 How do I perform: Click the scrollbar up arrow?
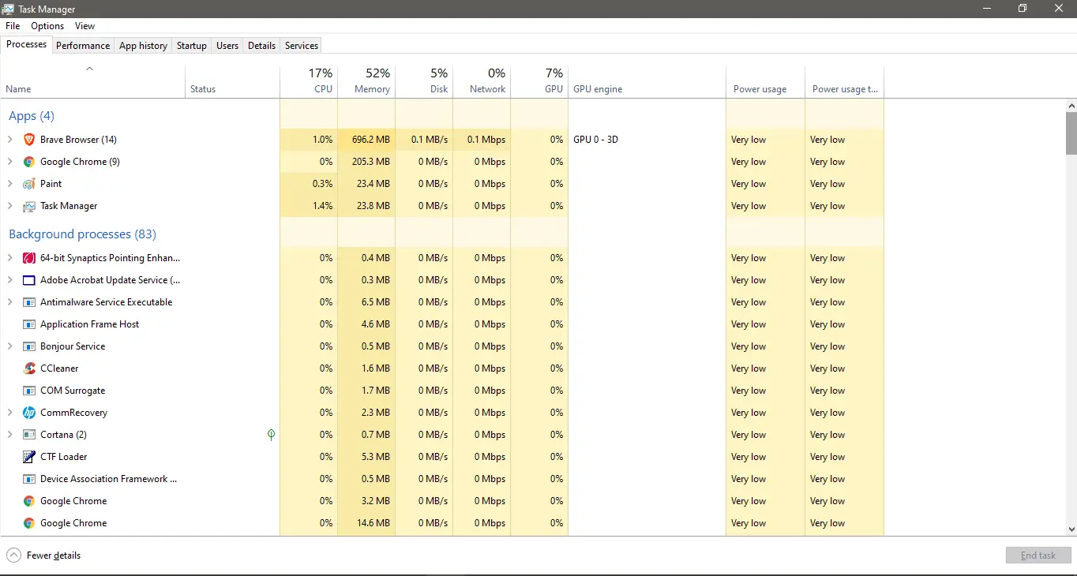1071,105
